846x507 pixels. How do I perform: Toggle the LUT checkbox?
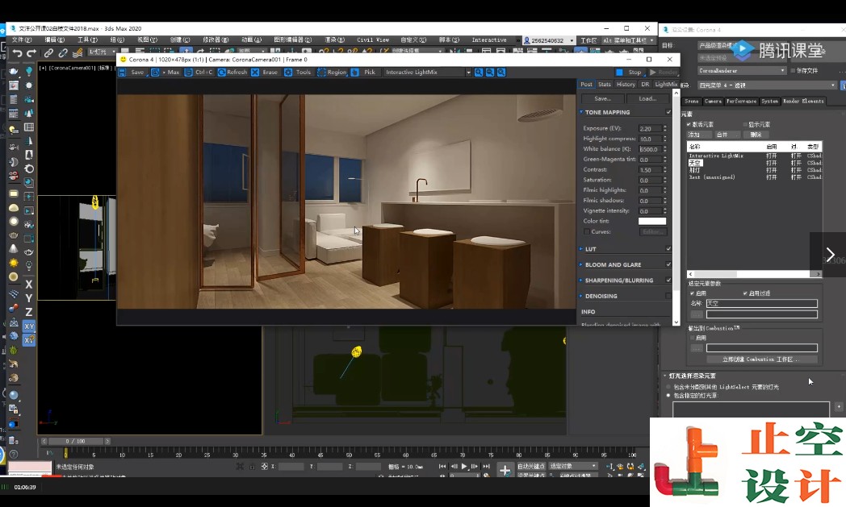click(x=668, y=249)
